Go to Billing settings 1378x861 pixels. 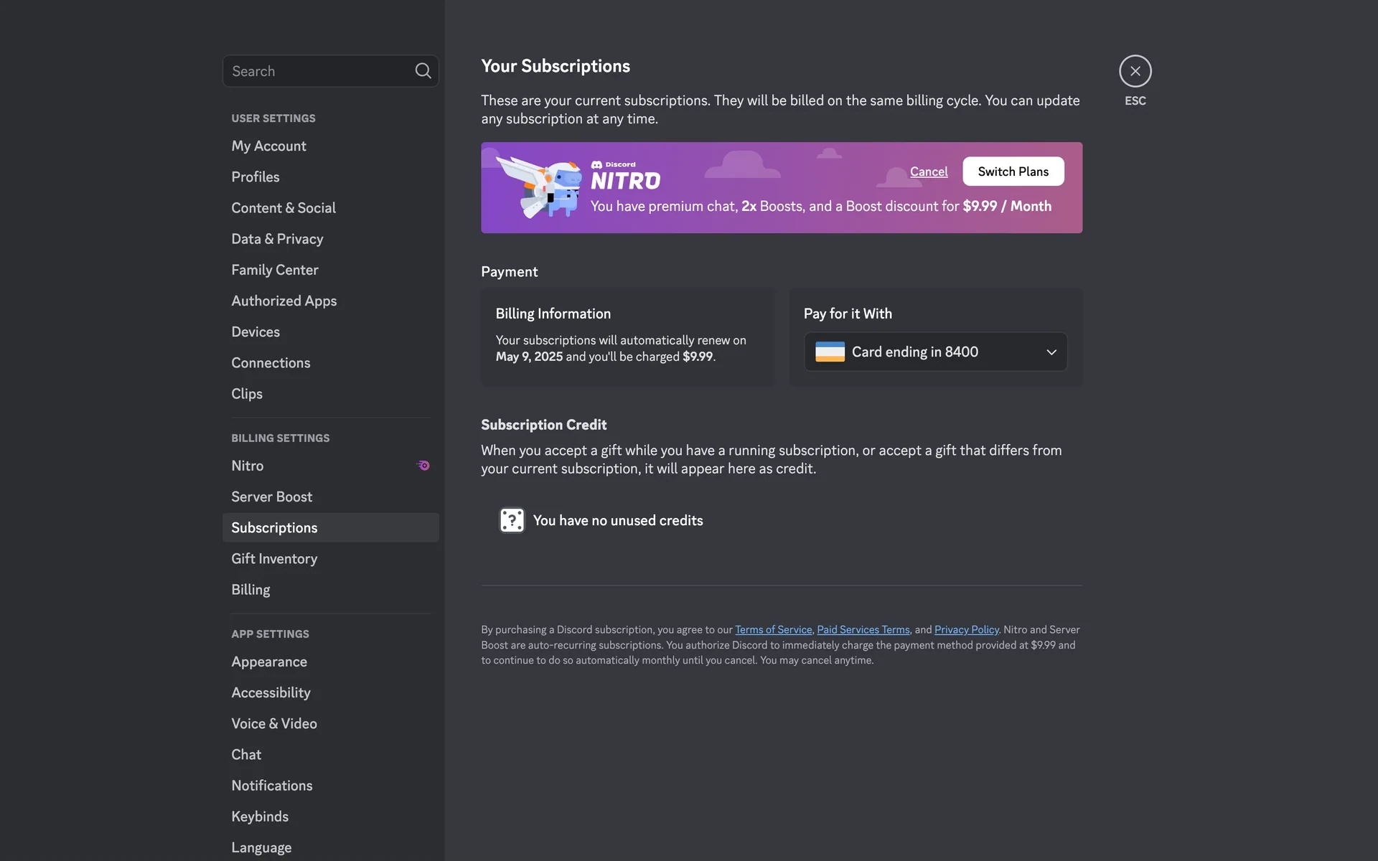[330, 590]
